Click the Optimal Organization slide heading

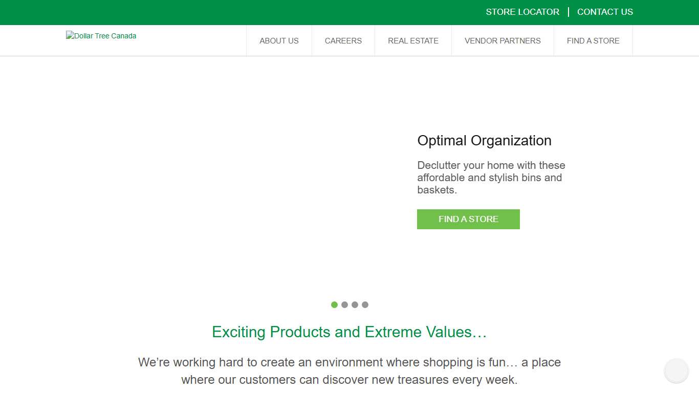point(484,141)
